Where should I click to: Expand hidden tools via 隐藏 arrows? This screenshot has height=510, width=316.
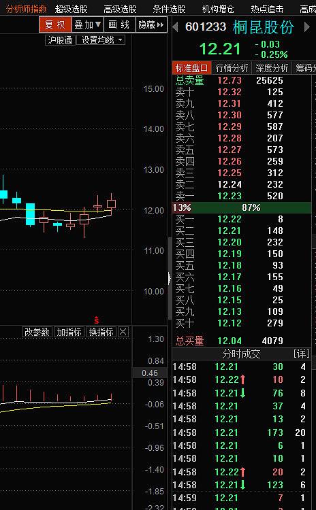point(151,24)
